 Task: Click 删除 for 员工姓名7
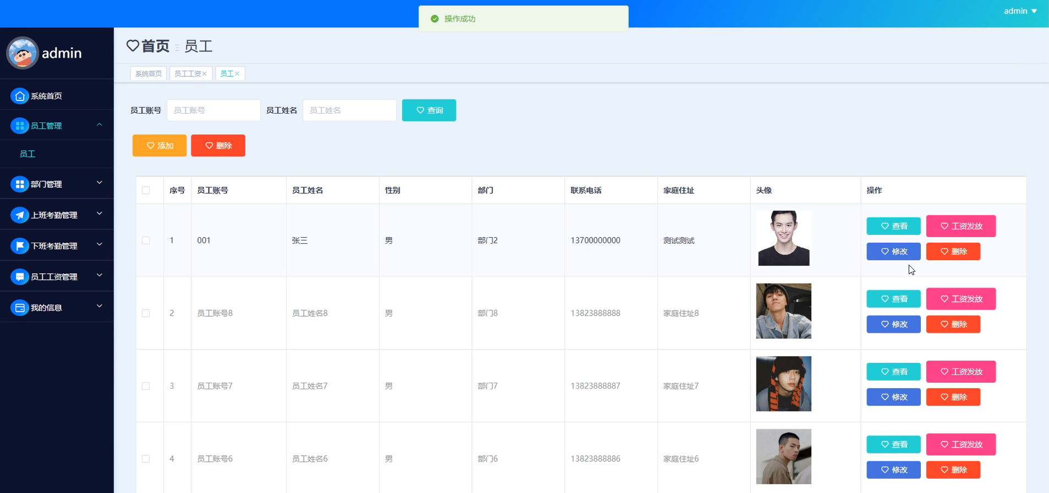pyautogui.click(x=953, y=397)
